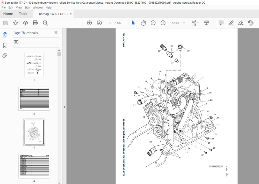
Task: Add a comment with the sticky note icon
Action: pyautogui.click(x=221, y=23)
